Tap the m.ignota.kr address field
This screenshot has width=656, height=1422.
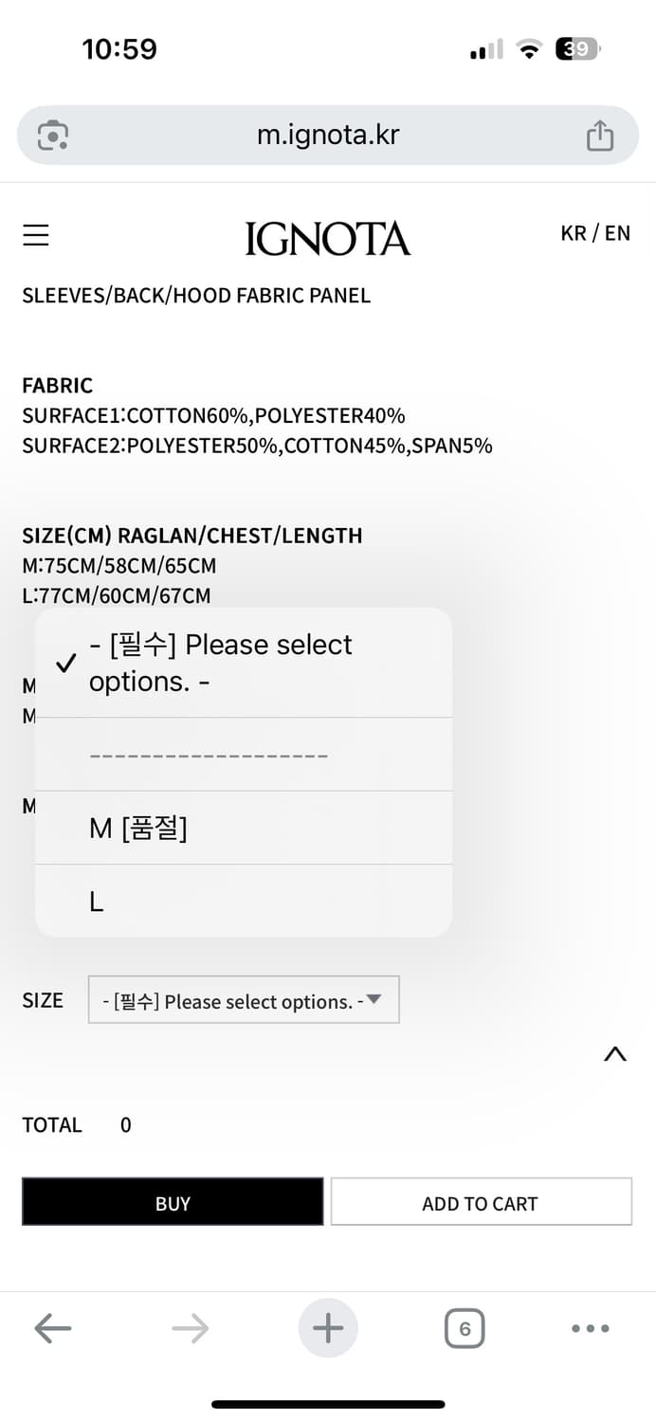point(328,136)
